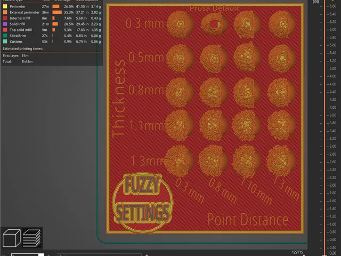This screenshot has width=341, height=256.
Task: Click the 'Prusa Default' text on model
Action: click(x=214, y=9)
